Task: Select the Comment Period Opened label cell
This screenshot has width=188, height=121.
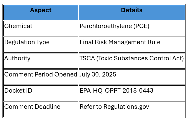Action: 41,75
